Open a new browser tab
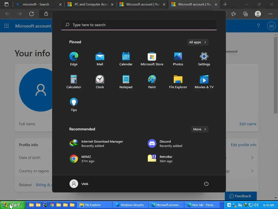Screen dimensions: 278x209 pyautogui.click(x=225, y=4)
